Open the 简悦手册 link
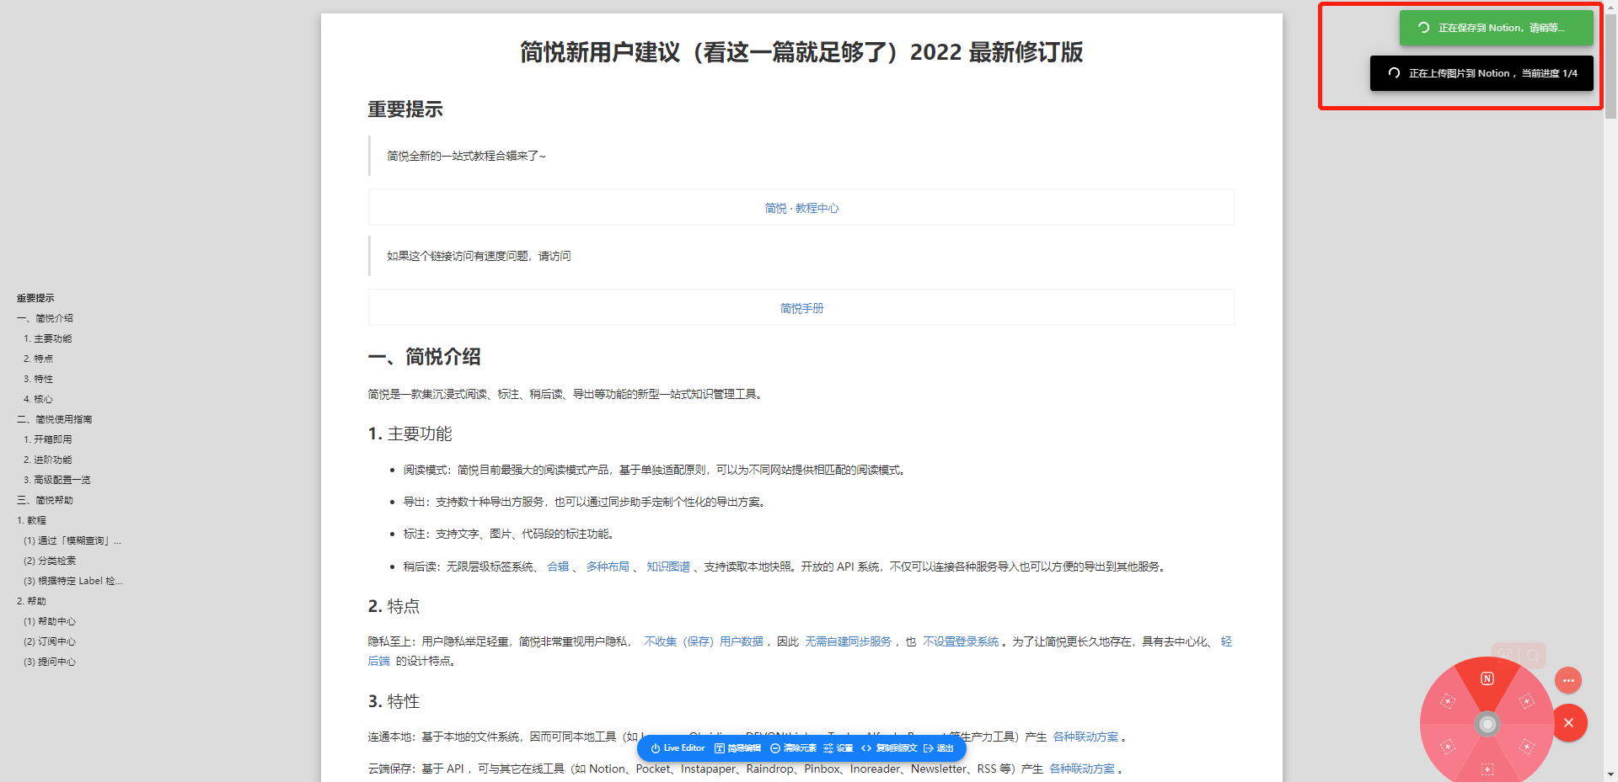 coord(801,308)
